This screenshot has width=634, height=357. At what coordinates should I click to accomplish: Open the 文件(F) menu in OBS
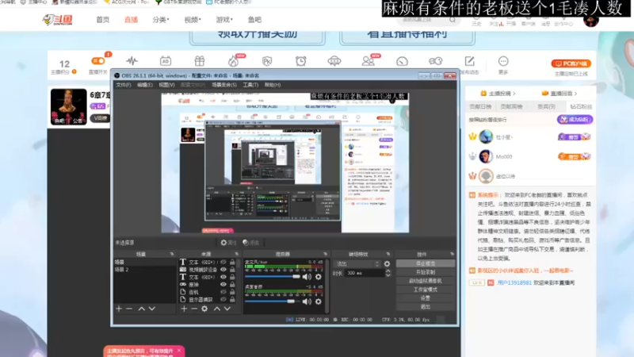point(124,85)
